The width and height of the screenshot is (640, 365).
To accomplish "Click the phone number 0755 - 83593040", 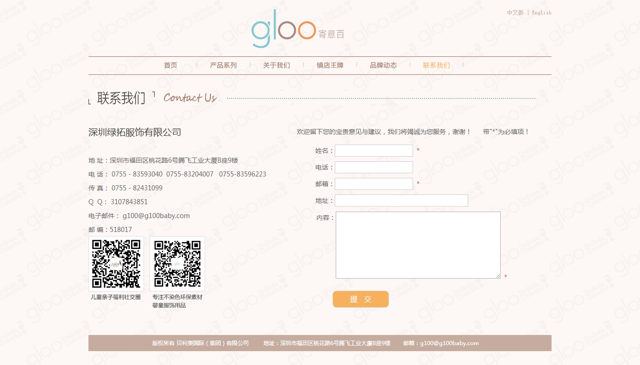I will coord(137,174).
